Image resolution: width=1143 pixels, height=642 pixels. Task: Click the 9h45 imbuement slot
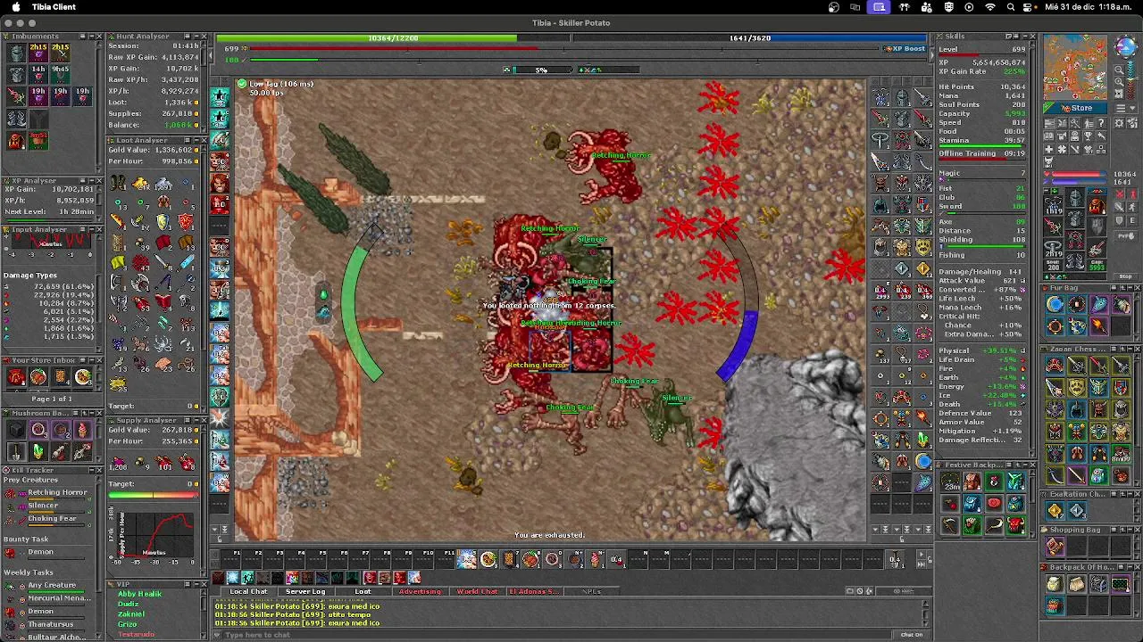[61, 74]
